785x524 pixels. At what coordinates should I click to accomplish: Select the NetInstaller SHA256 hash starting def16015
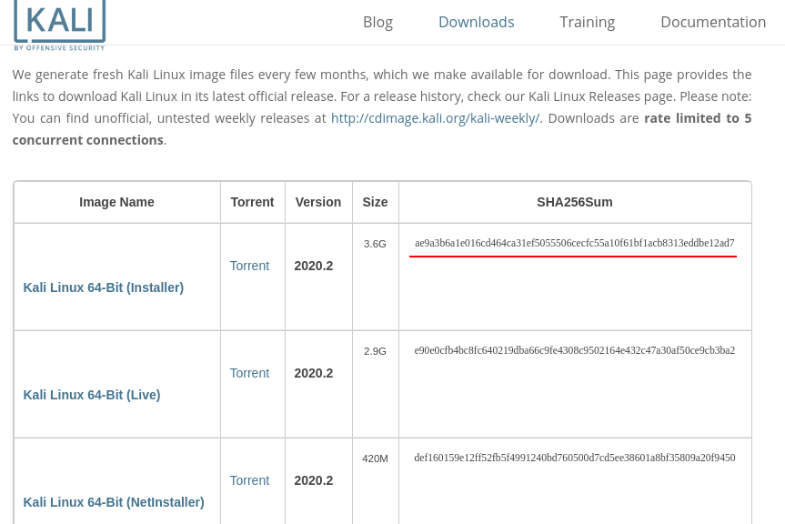pyautogui.click(x=575, y=458)
